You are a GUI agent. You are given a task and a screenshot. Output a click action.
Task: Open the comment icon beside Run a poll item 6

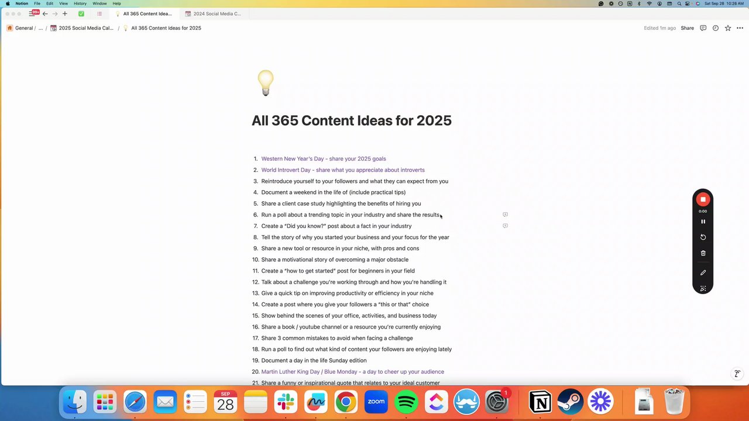pos(505,215)
